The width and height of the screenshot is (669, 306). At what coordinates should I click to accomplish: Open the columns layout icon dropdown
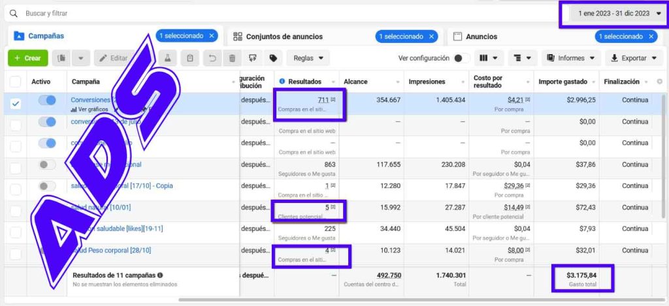(x=489, y=58)
